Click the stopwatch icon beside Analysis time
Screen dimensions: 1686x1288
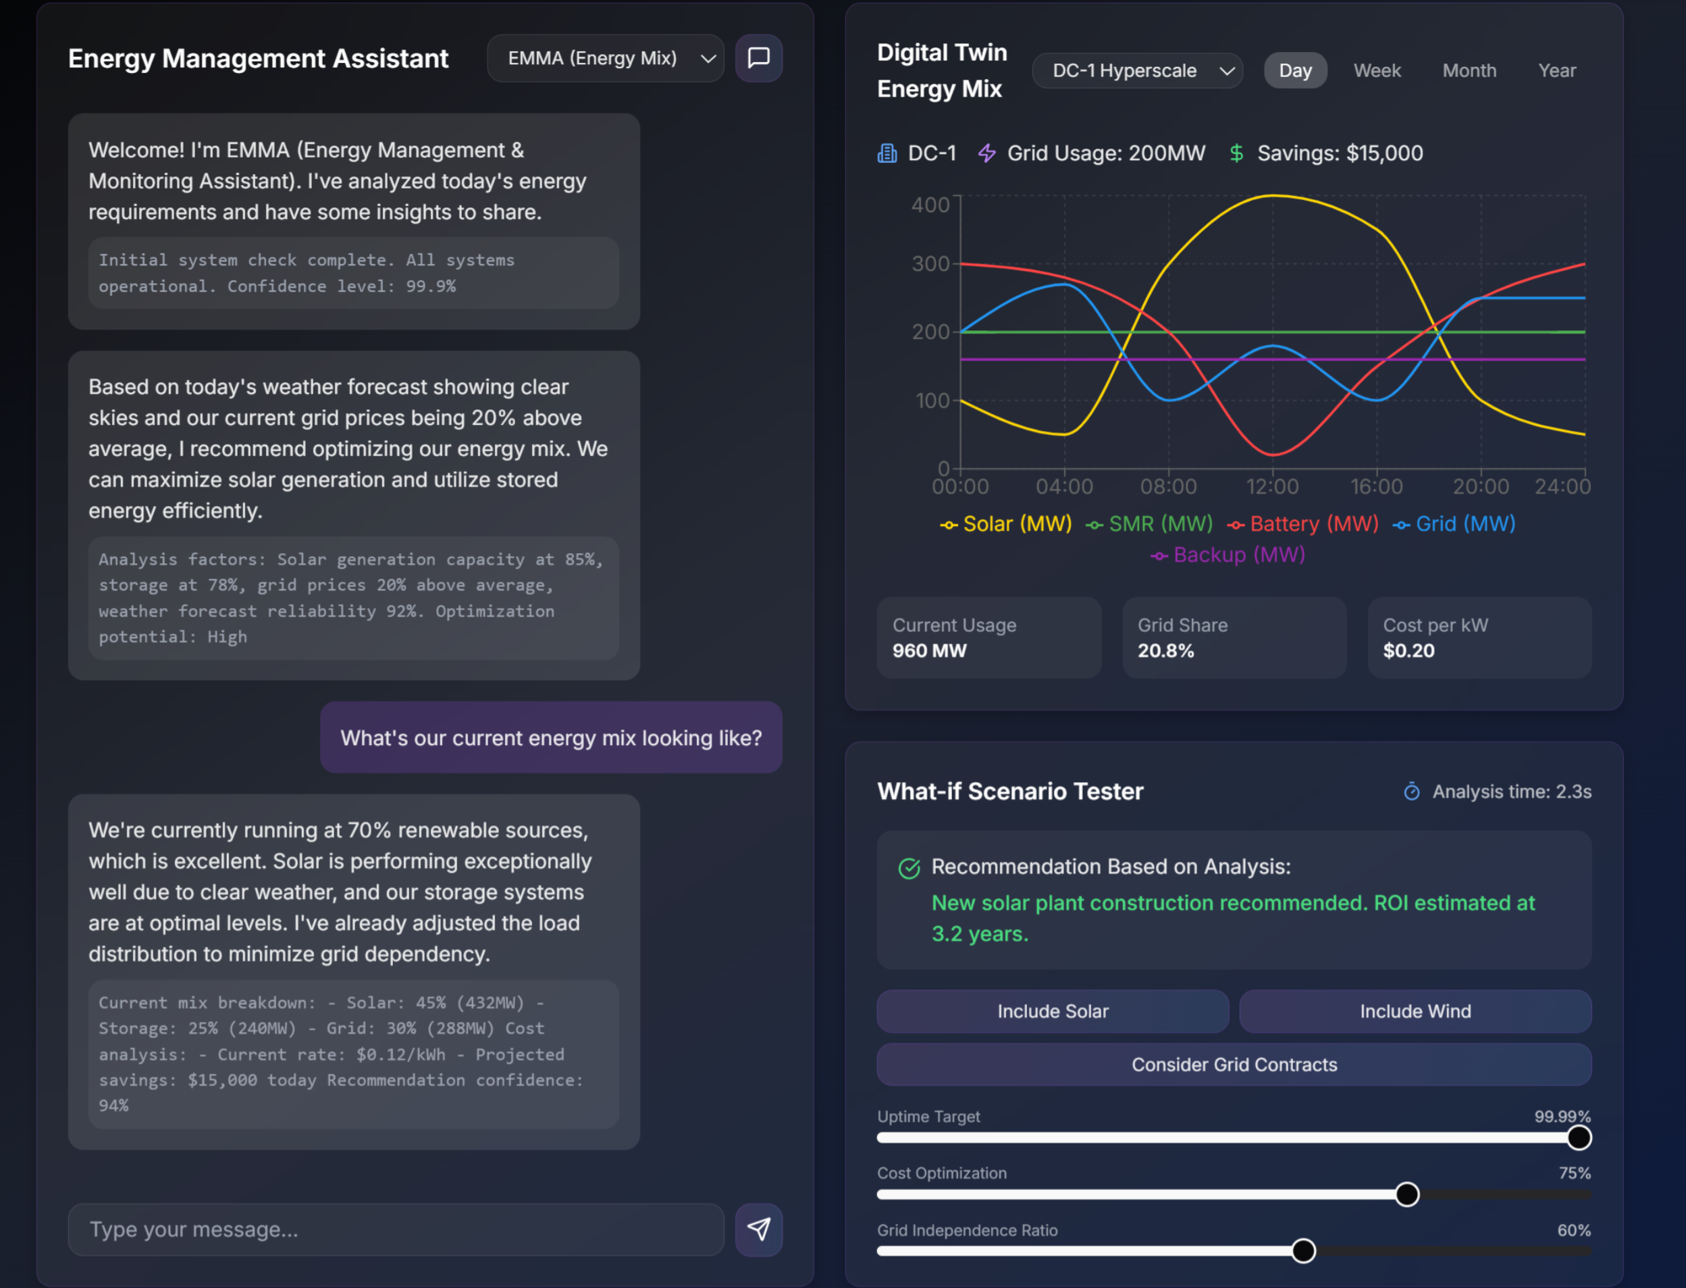pyautogui.click(x=1413, y=791)
